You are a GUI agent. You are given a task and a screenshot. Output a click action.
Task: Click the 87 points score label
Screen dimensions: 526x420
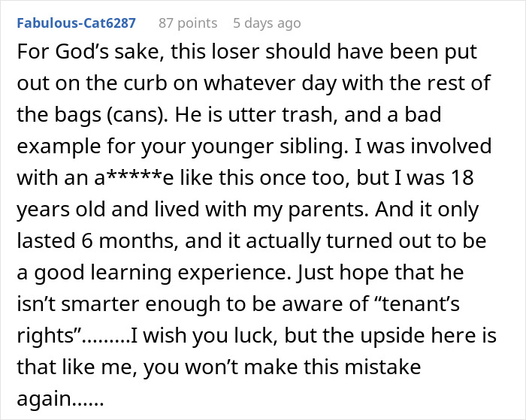188,23
